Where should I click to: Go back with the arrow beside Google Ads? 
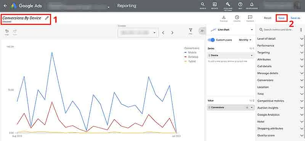(5, 6)
